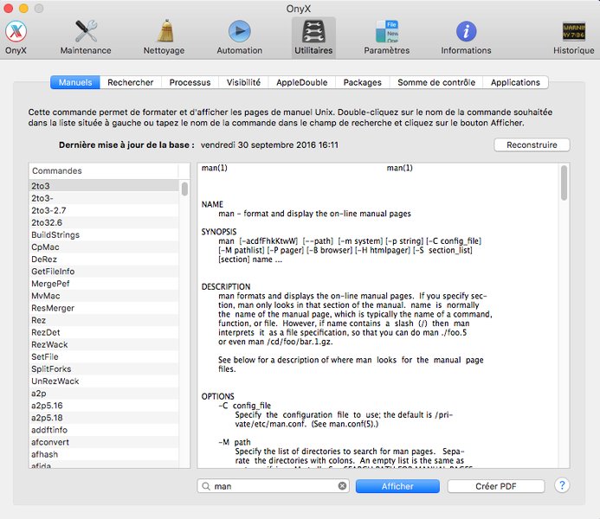The image size is (600, 519).
Task: Select the MergePef command row
Action: click(104, 284)
